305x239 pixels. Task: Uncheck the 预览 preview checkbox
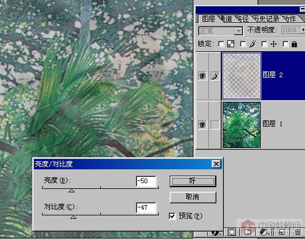point(172,216)
